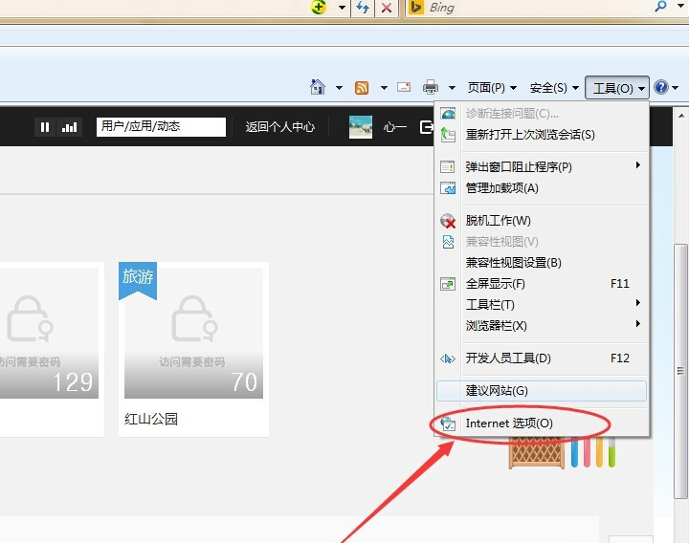Open the 安全(S) dropdown menu
The image size is (689, 543).
(x=553, y=88)
